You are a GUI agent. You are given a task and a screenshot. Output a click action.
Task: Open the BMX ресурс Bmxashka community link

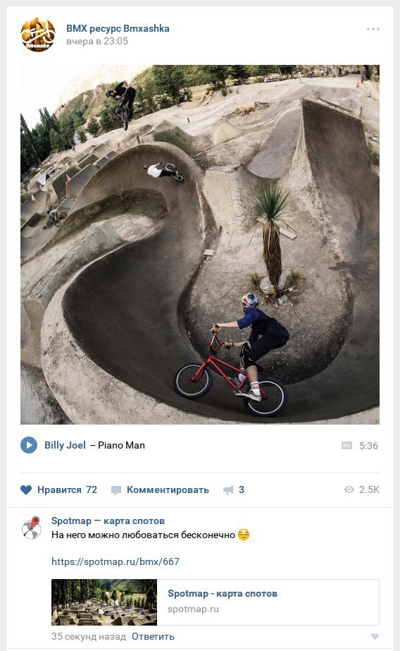tap(118, 28)
